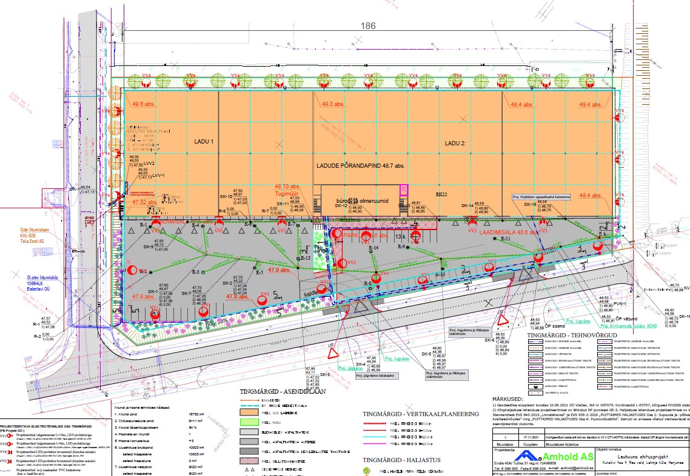Select the '186' dimension text at top
This screenshot has height=476, width=690.
pyautogui.click(x=368, y=26)
